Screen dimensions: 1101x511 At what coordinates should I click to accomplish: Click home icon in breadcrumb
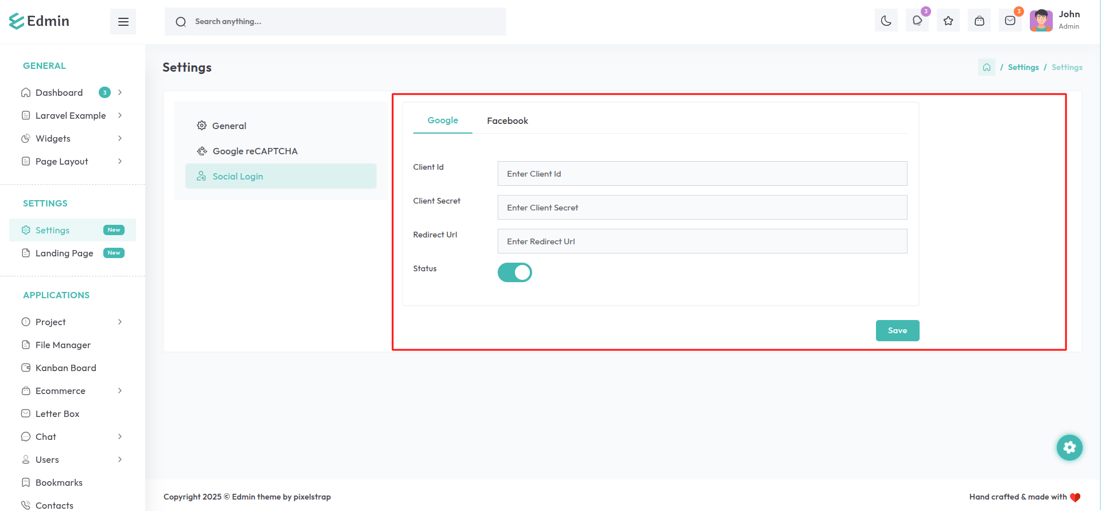[x=986, y=67]
